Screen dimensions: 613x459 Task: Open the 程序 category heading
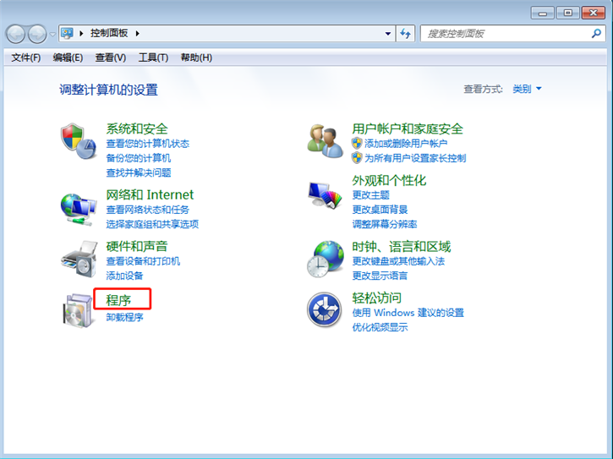tap(118, 300)
